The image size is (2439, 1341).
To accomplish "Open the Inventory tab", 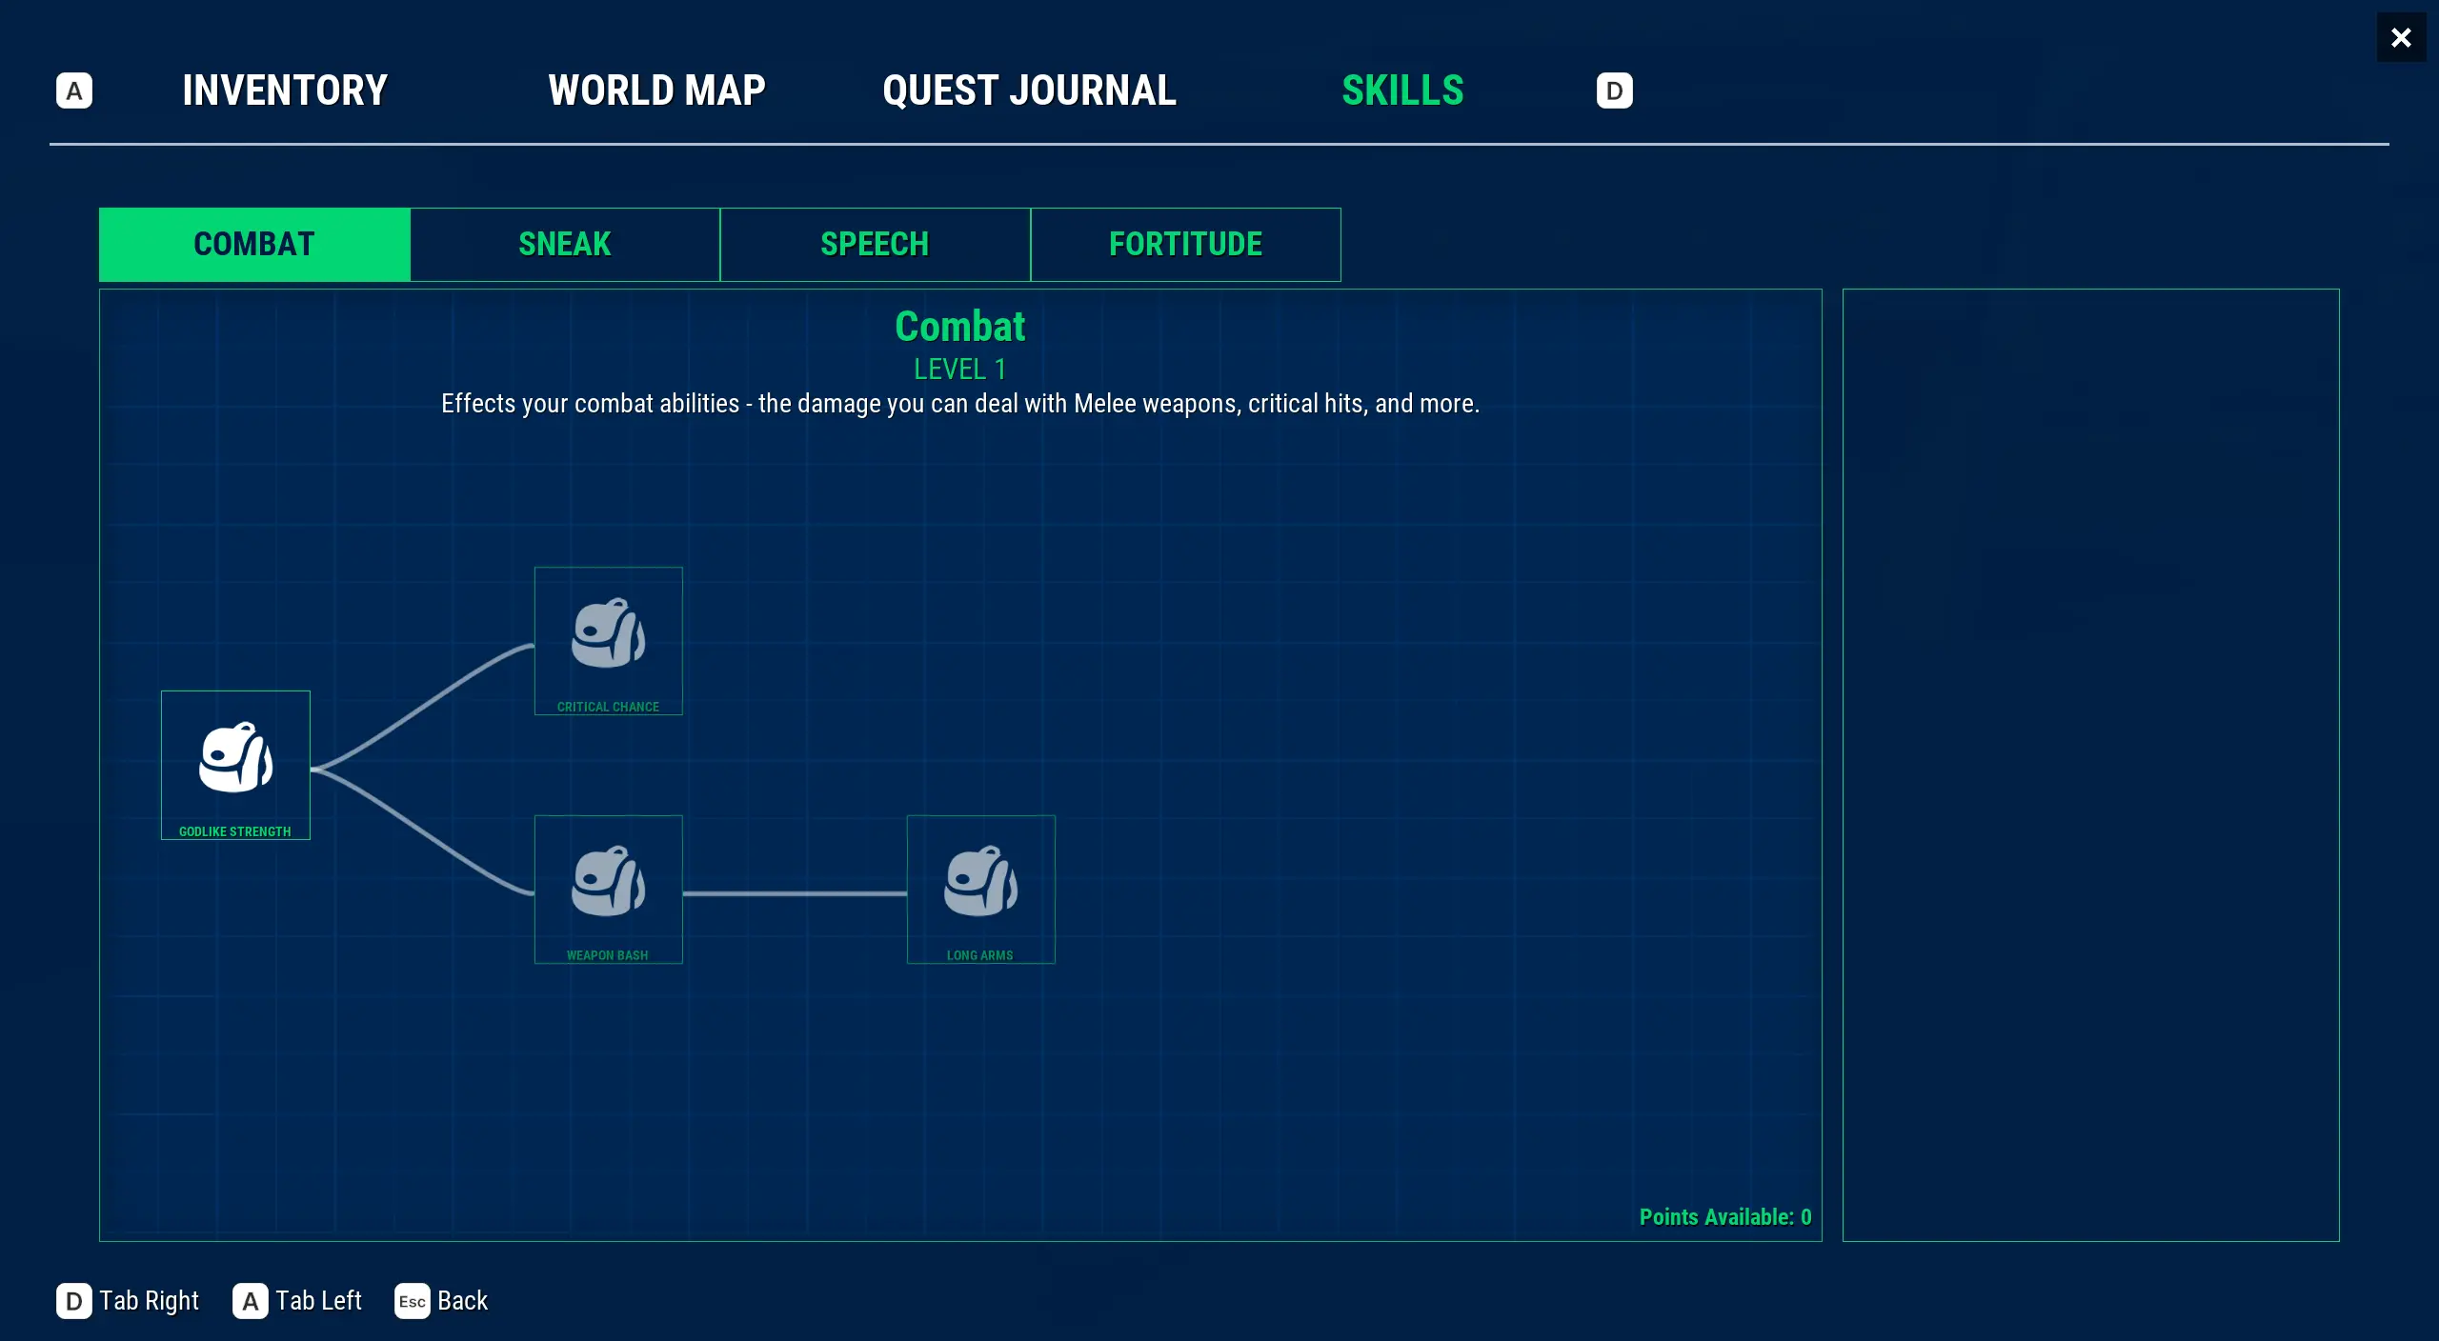I will (x=285, y=90).
